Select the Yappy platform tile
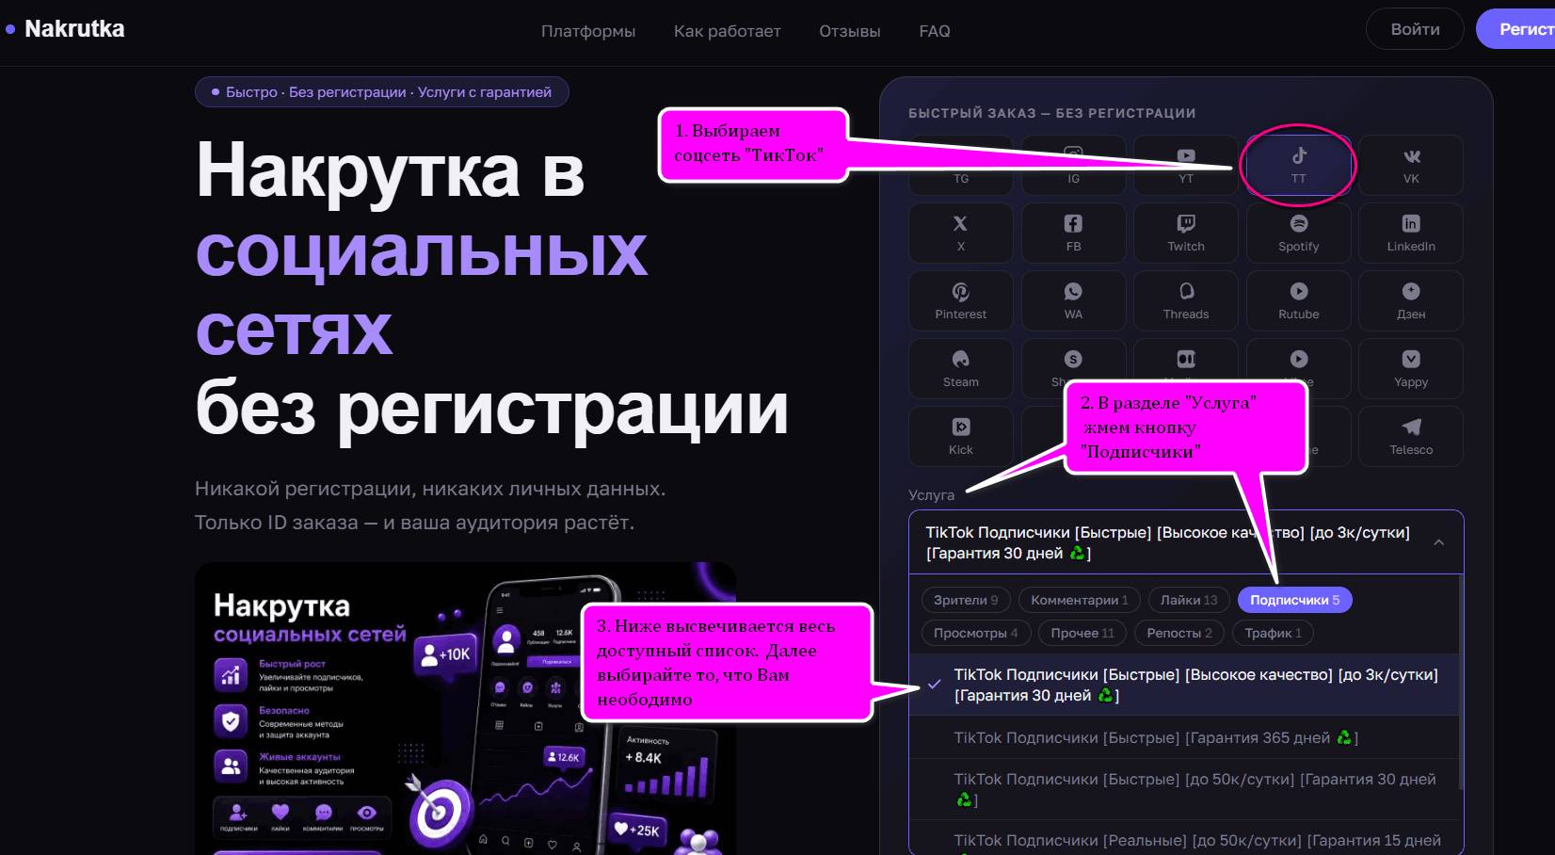1555x855 pixels. [x=1411, y=368]
